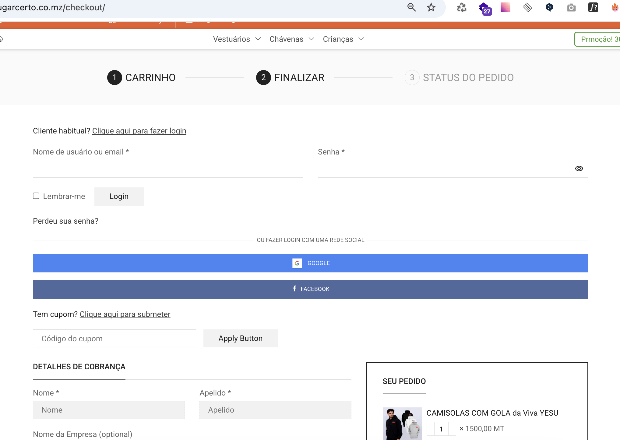This screenshot has height=440, width=620.
Task: Open the camera screenshot extension
Action: [x=571, y=7]
